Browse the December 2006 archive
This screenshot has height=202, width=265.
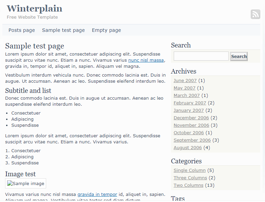point(191,118)
